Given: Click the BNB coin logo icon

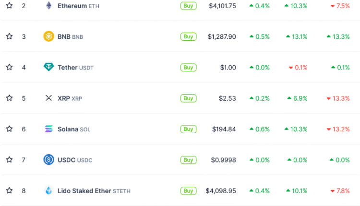Looking at the screenshot, I should pyautogui.click(x=48, y=36).
